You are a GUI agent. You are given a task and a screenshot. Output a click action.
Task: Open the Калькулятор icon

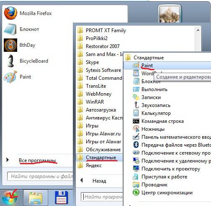pos(136,113)
